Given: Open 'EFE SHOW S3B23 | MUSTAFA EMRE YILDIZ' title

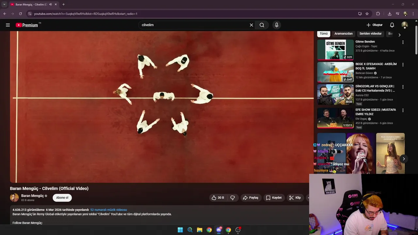Looking at the screenshot, I should (376, 112).
